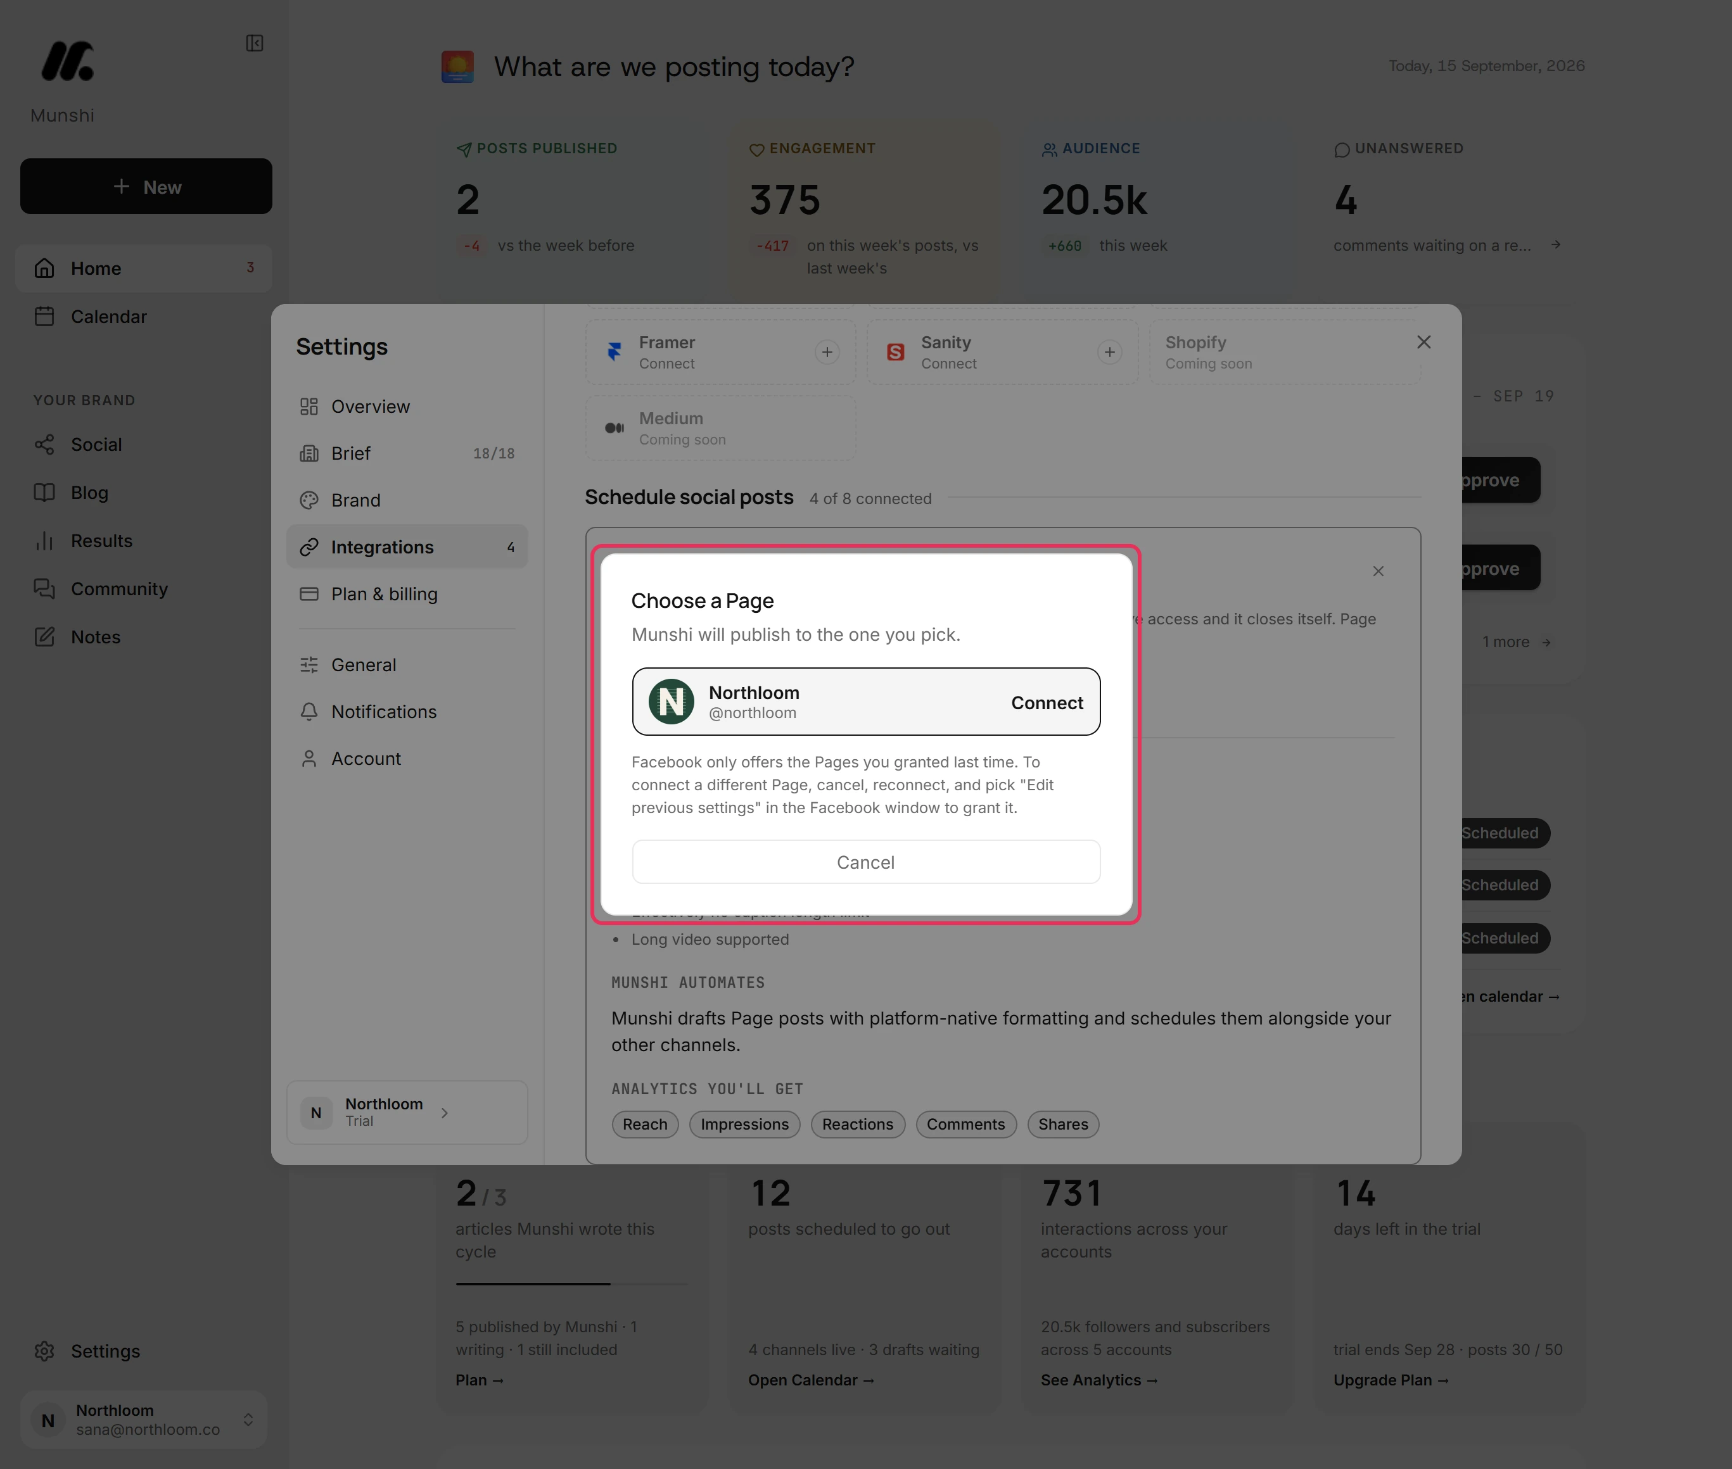Click the Reactions analytics chip
This screenshot has width=1732, height=1469.
click(x=857, y=1125)
